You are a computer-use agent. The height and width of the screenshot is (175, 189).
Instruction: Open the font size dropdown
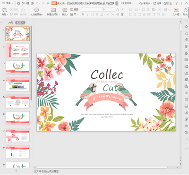pos(114,9)
